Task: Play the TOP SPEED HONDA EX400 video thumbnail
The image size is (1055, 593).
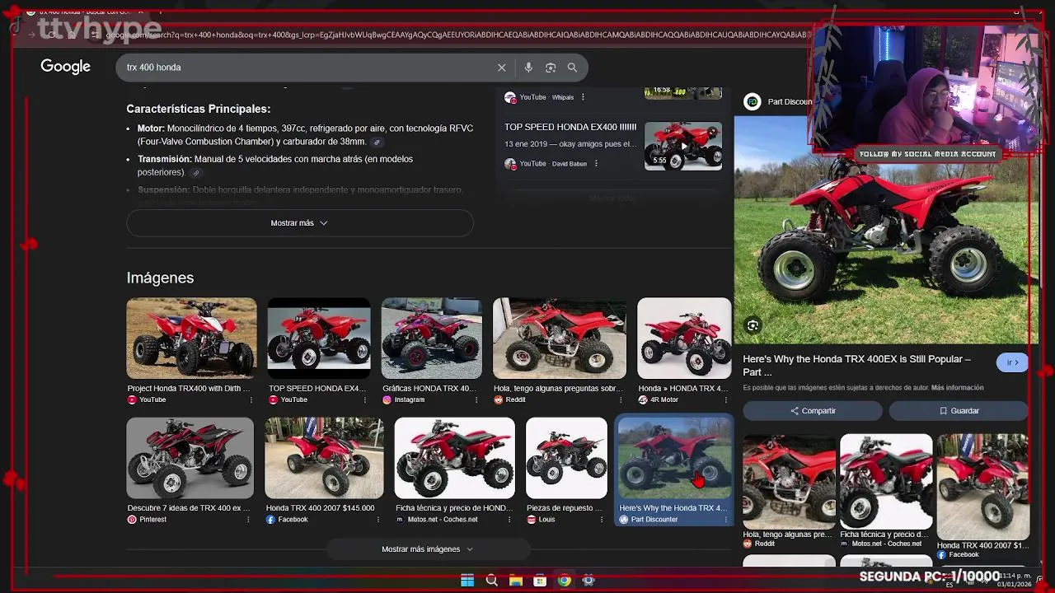Action: coord(682,146)
